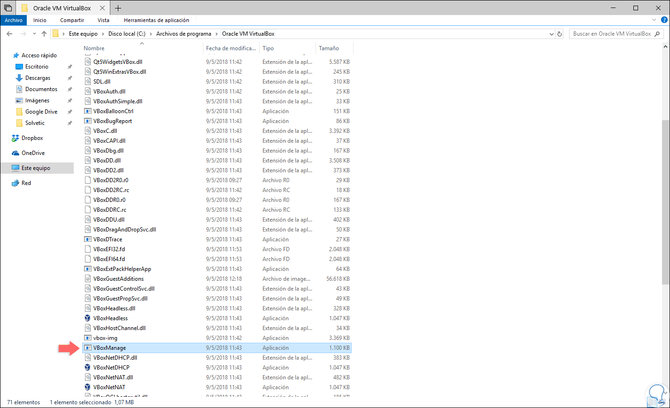Open recent locations dropdown arrow

(x=34, y=34)
